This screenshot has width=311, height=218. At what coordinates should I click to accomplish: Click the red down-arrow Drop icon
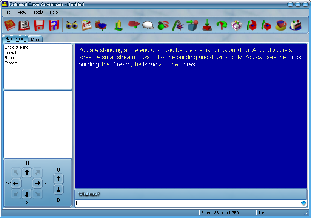click(207, 25)
